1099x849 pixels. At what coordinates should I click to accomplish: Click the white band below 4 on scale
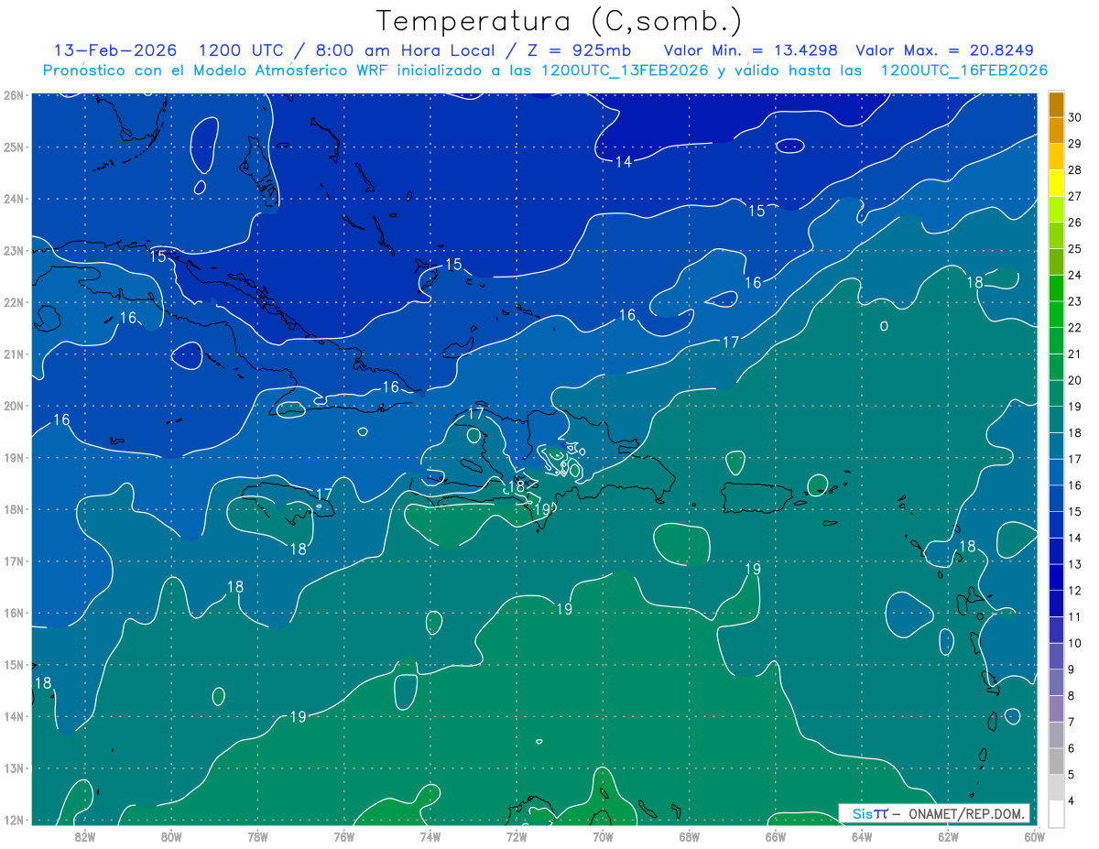click(1056, 813)
